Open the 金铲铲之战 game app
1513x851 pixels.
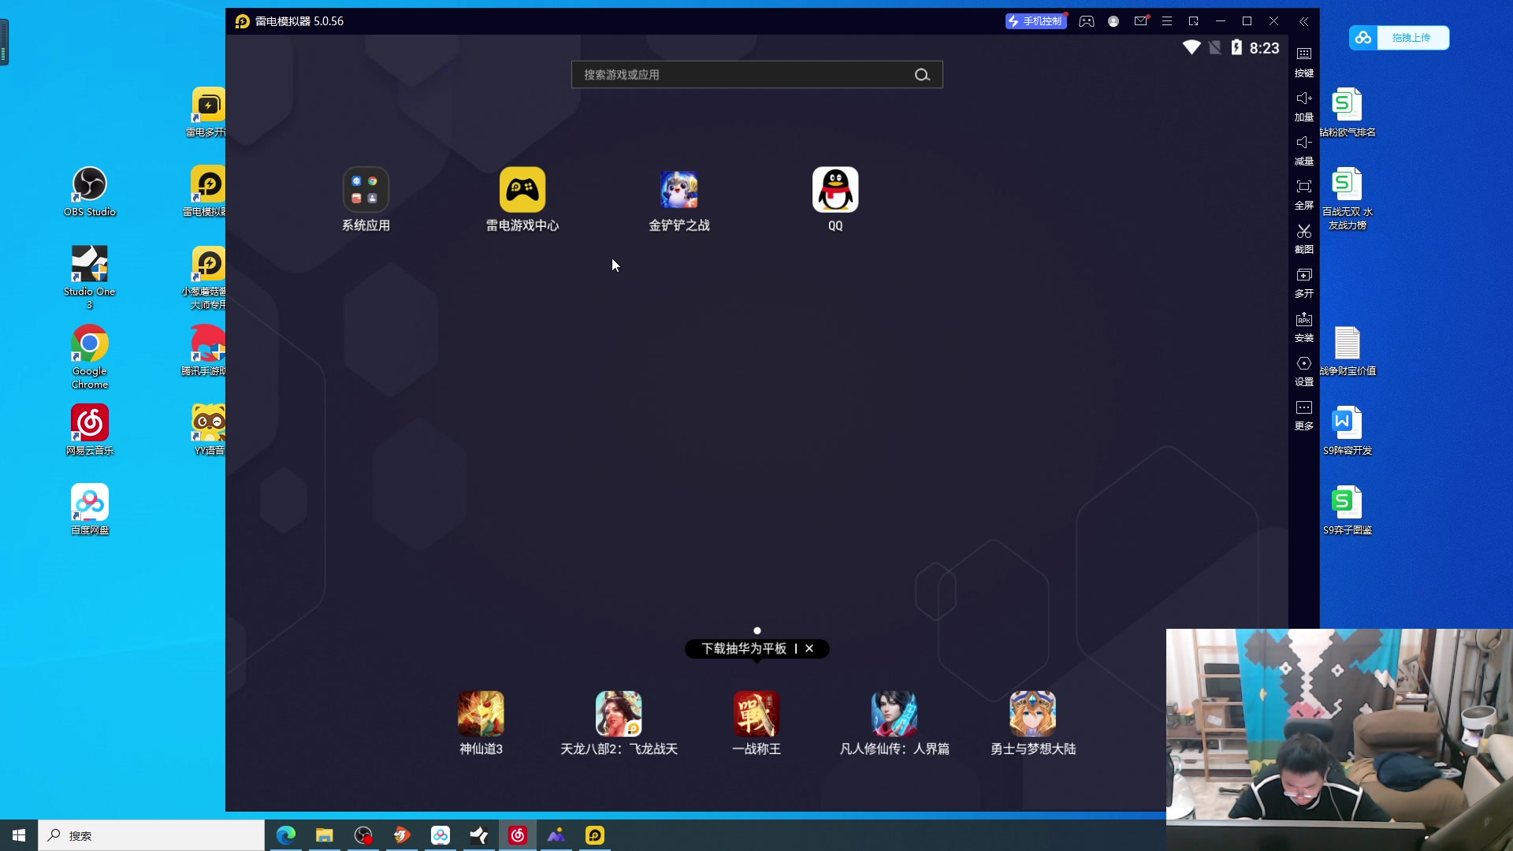[x=678, y=191]
